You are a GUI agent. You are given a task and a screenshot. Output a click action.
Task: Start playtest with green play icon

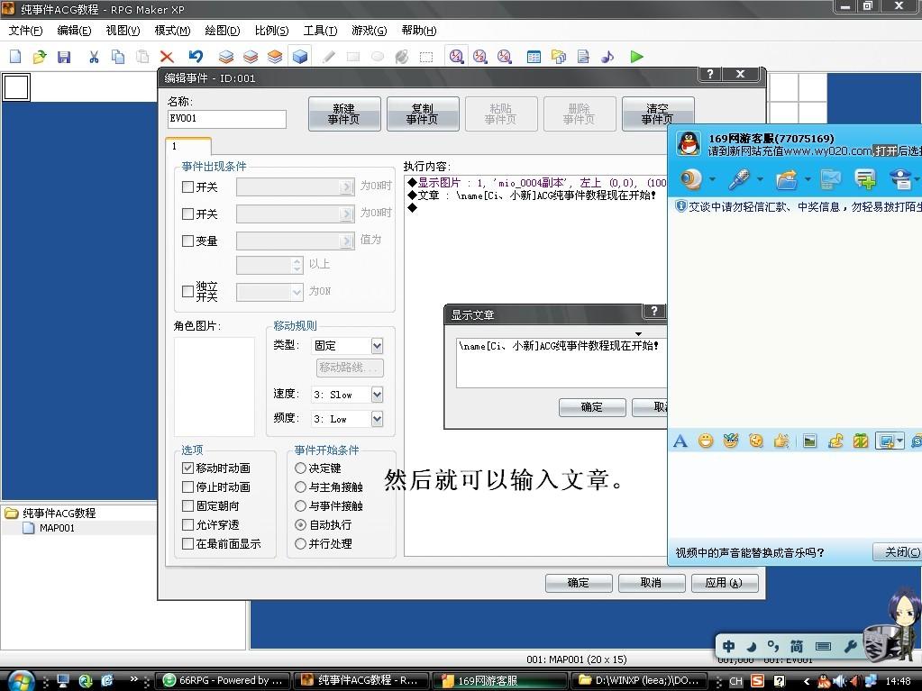(637, 57)
